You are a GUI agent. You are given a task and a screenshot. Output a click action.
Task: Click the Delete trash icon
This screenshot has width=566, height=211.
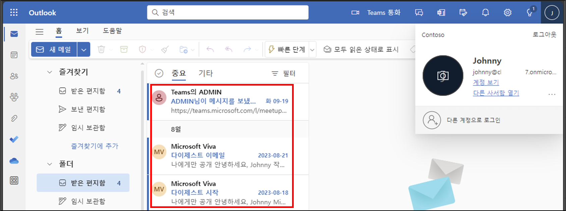(x=101, y=49)
